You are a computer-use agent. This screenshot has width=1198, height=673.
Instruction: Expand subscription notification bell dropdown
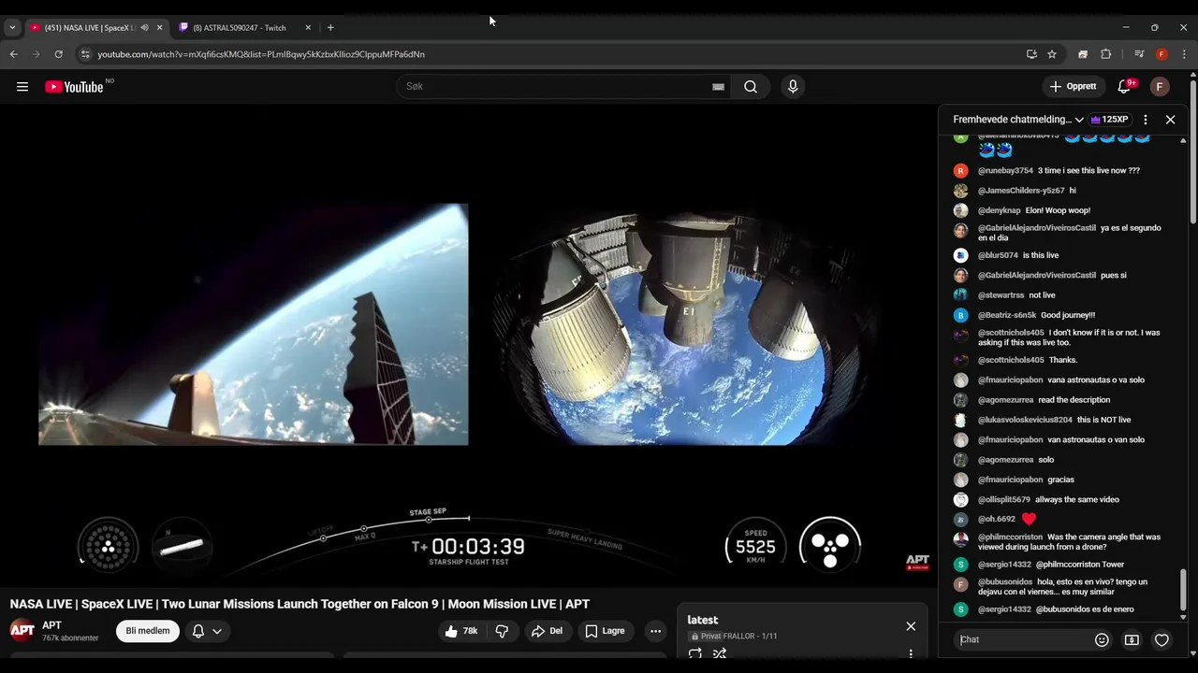(x=207, y=631)
